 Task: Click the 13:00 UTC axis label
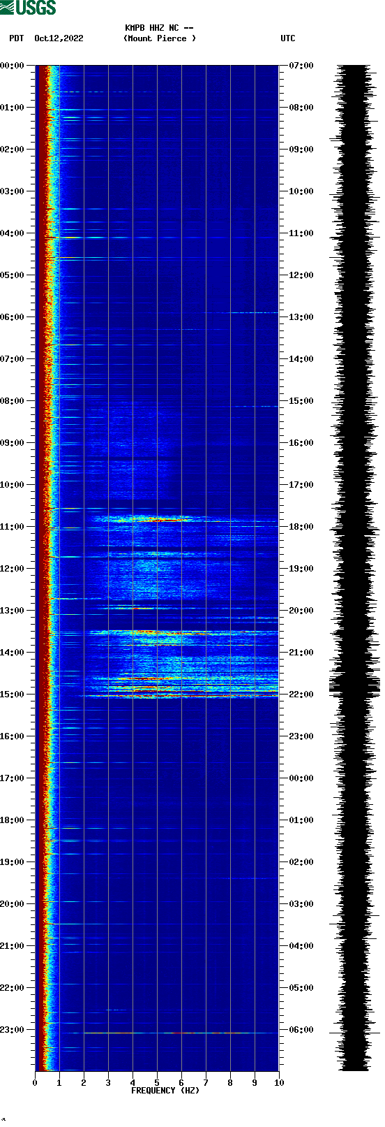301,317
